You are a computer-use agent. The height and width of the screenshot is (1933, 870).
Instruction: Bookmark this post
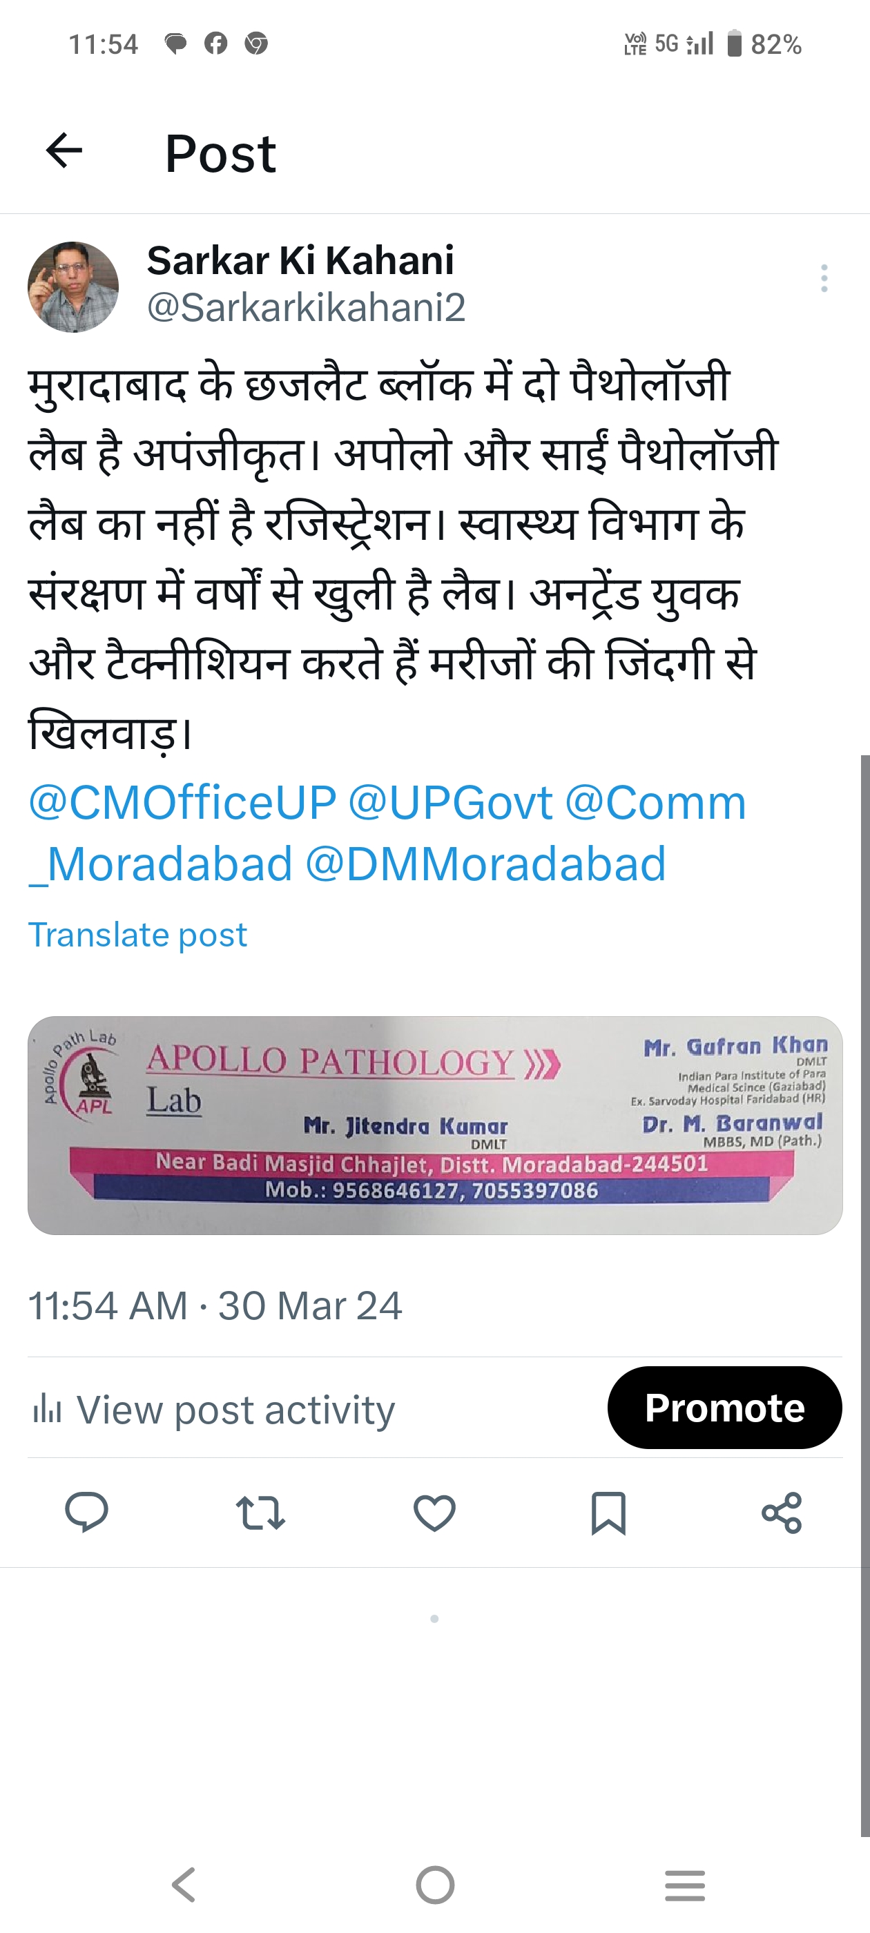608,1513
